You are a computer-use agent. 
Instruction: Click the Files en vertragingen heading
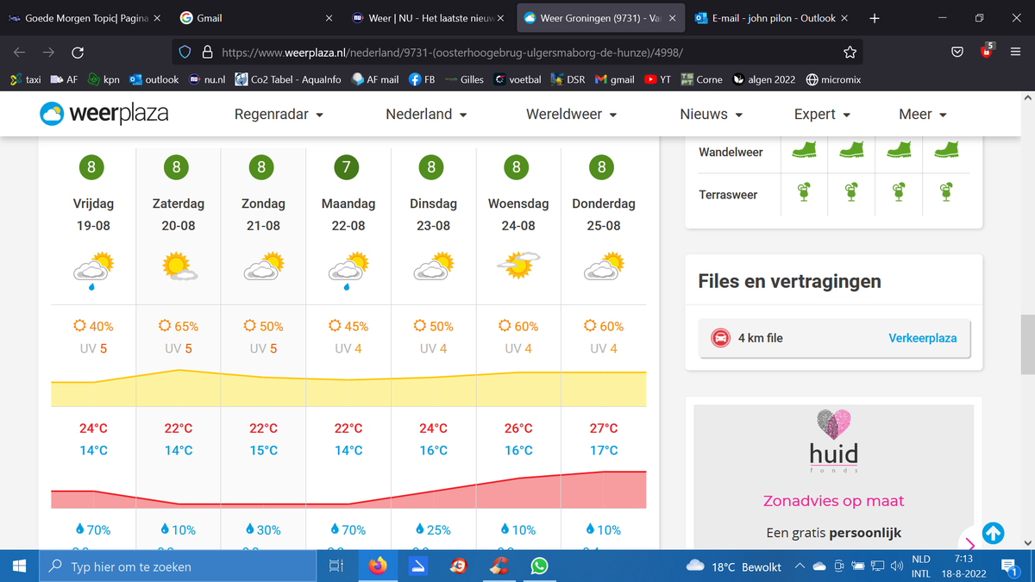[789, 281]
